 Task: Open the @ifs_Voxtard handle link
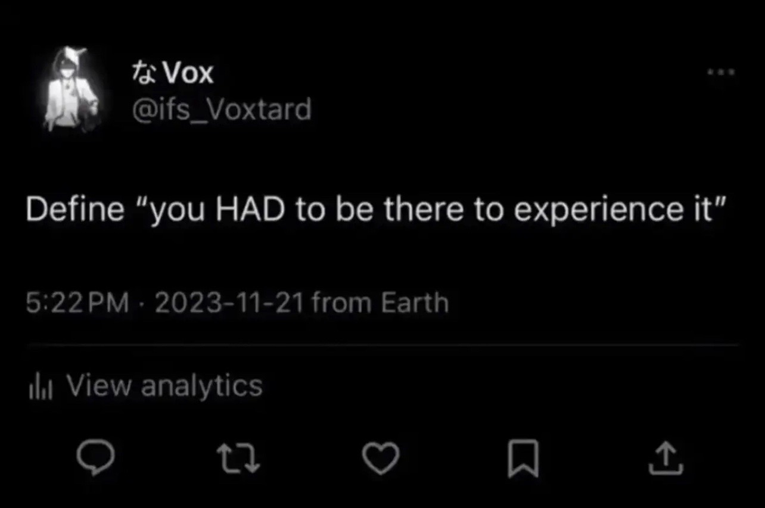point(220,110)
